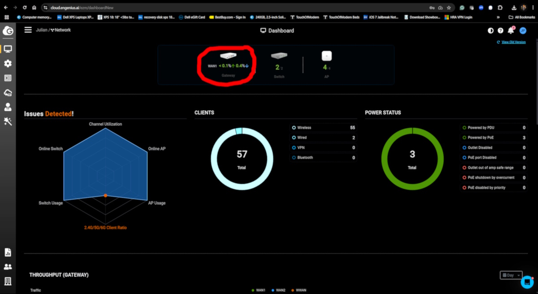538x294 pixels.
Task: Select the PoE port Disabled row
Action: [x=494, y=158]
